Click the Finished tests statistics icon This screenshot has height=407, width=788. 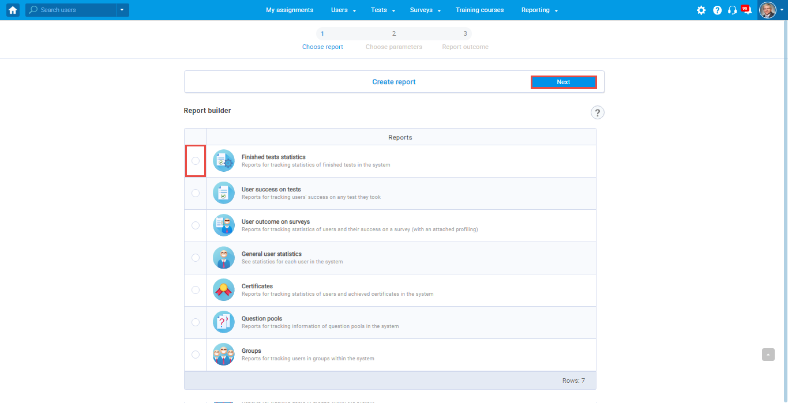click(x=224, y=161)
